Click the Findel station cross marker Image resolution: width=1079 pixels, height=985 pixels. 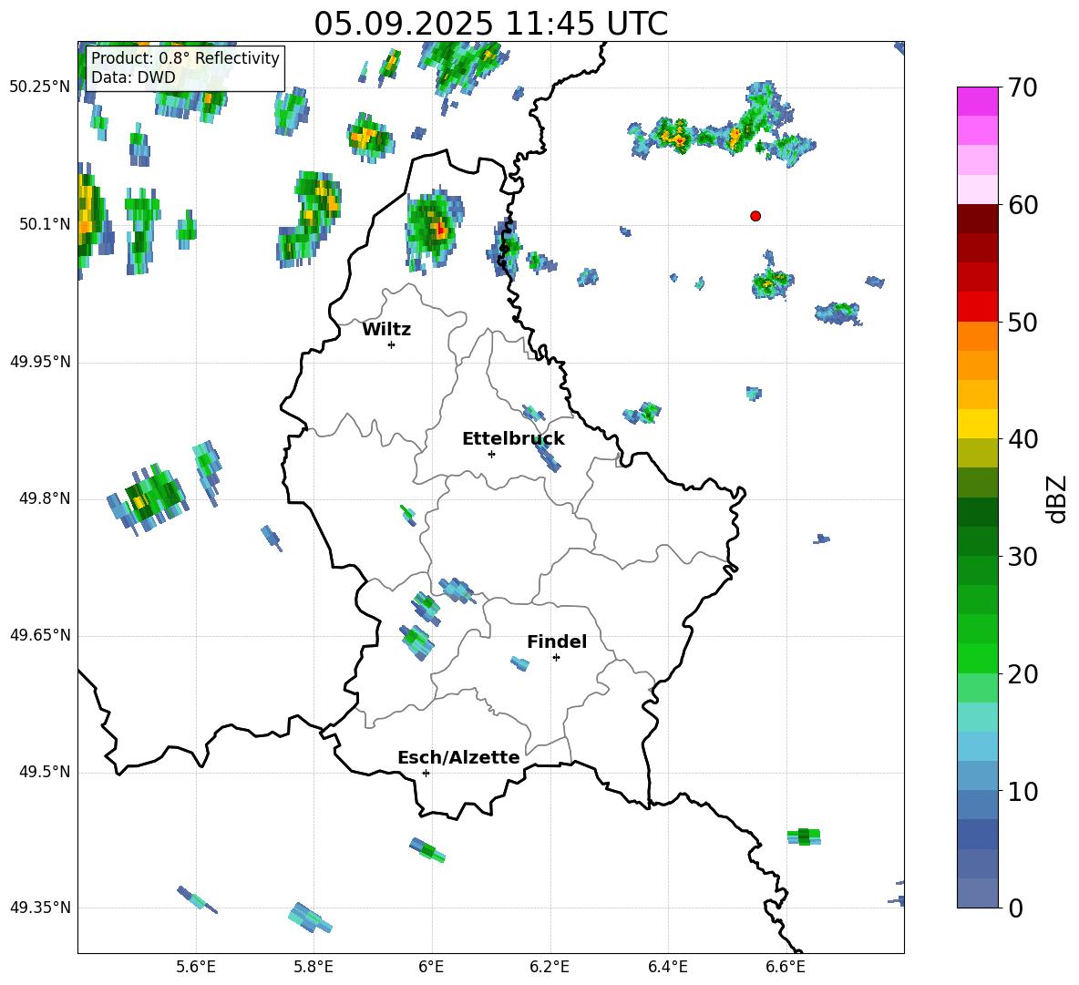pos(556,657)
